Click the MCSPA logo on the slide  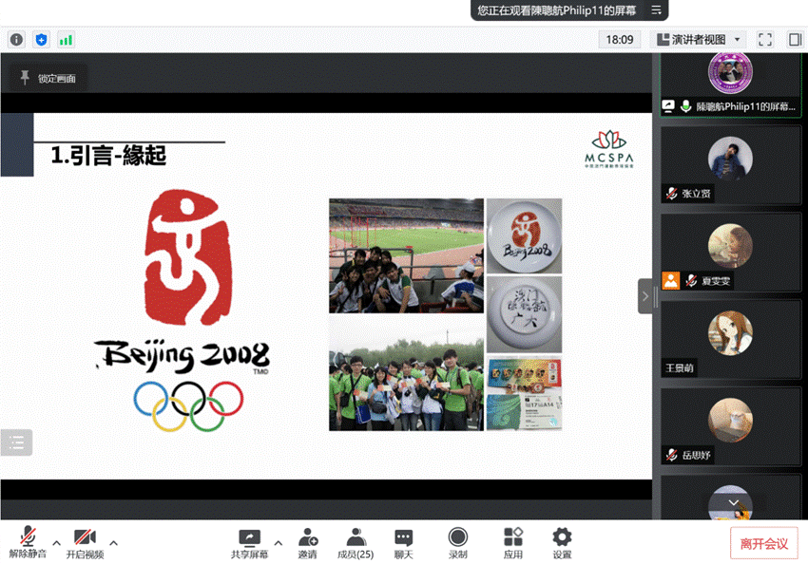point(609,149)
